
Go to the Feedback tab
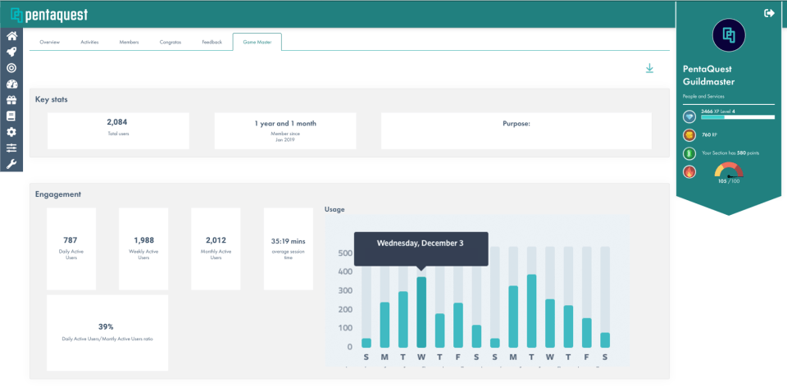(x=212, y=42)
